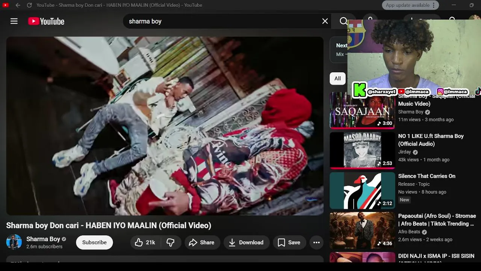Open Sharma Boy channel avatar
Viewport: 481px width, 271px height.
point(14,242)
